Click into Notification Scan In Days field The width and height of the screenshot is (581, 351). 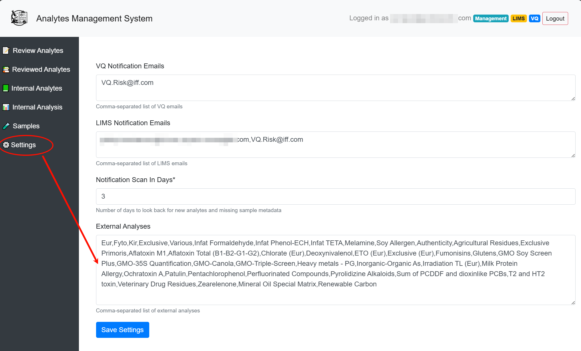coord(335,196)
